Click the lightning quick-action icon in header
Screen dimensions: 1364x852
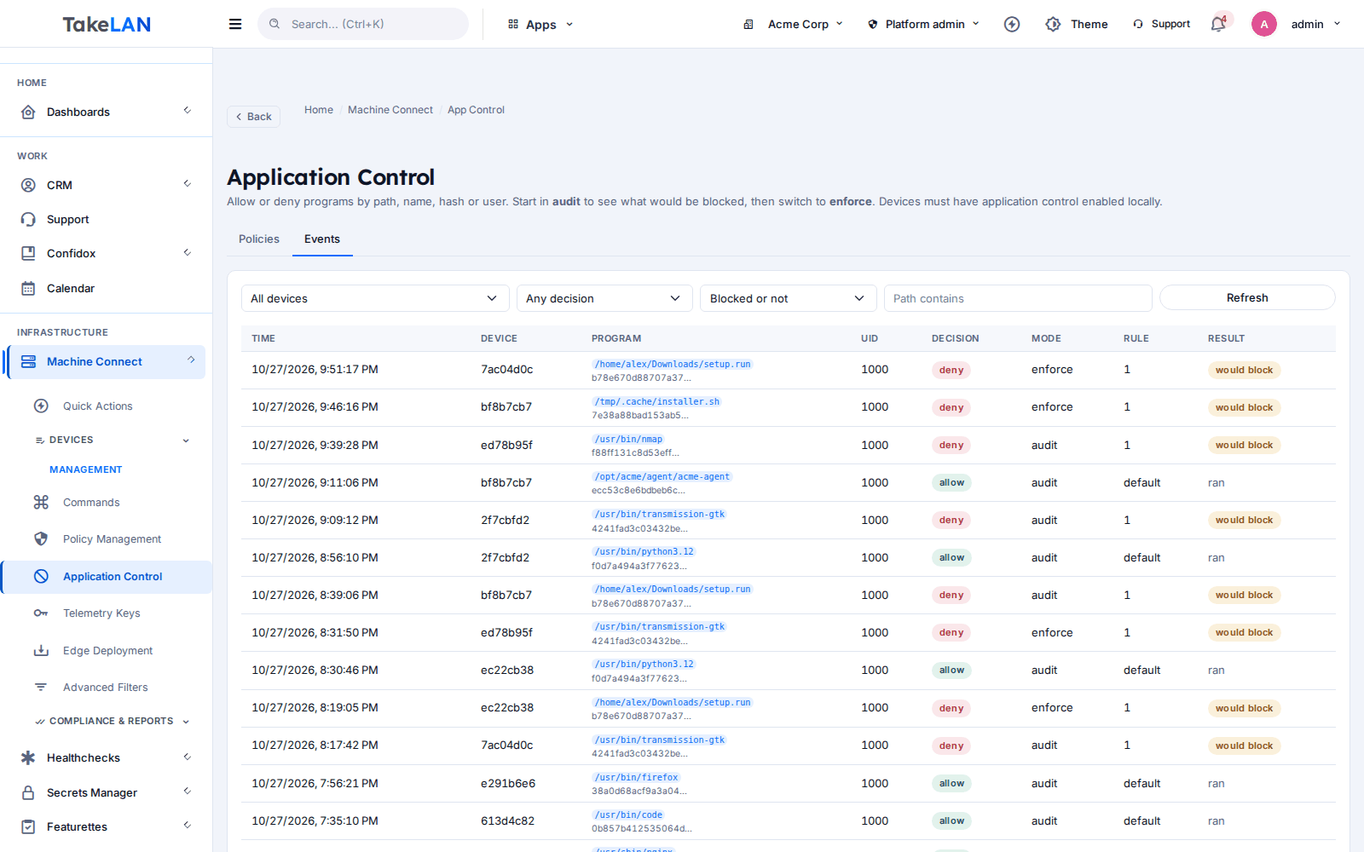[1012, 24]
